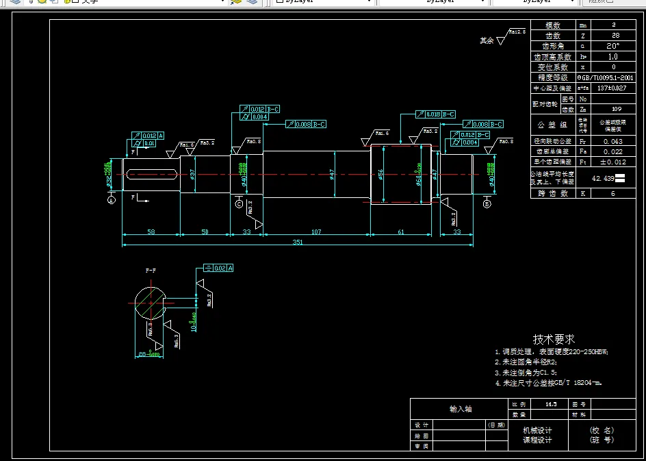646x461 pixels.
Task: Click the Make Object's Layer Current icon
Action: coord(237,1)
